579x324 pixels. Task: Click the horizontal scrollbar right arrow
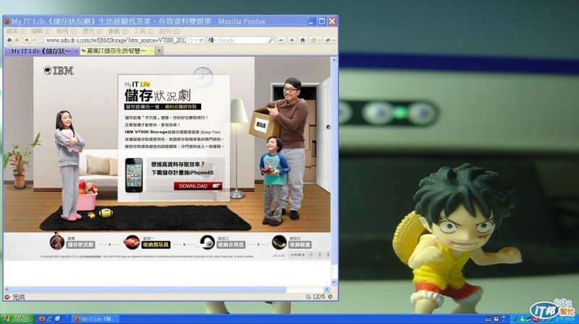(326, 289)
